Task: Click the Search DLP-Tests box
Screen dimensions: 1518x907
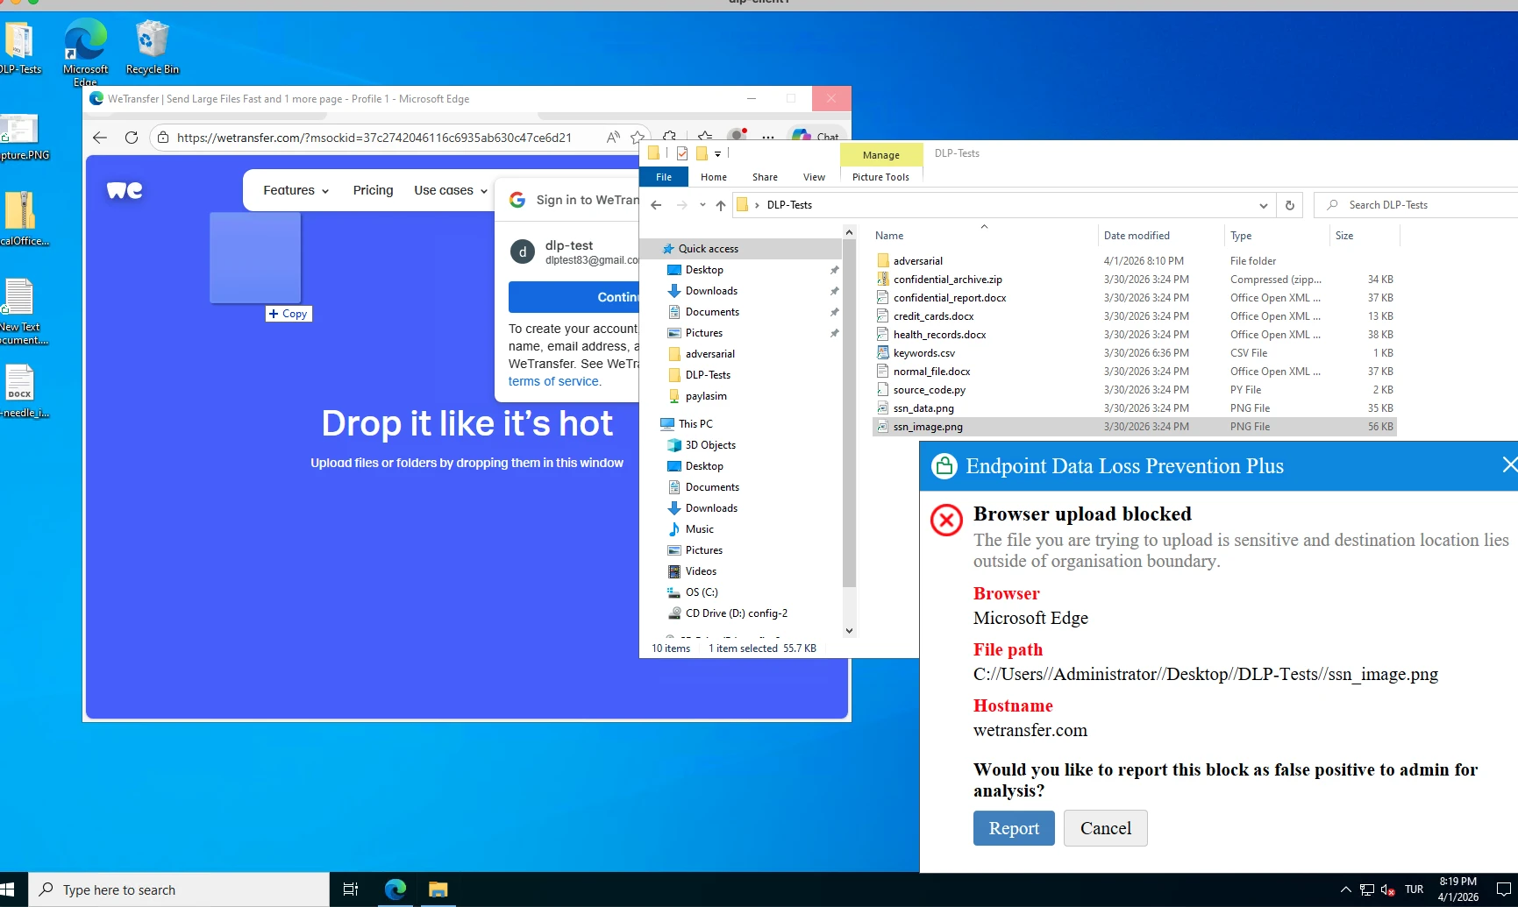Action: click(1417, 205)
